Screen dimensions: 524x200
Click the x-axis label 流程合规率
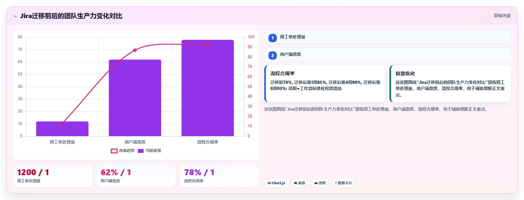(x=207, y=142)
